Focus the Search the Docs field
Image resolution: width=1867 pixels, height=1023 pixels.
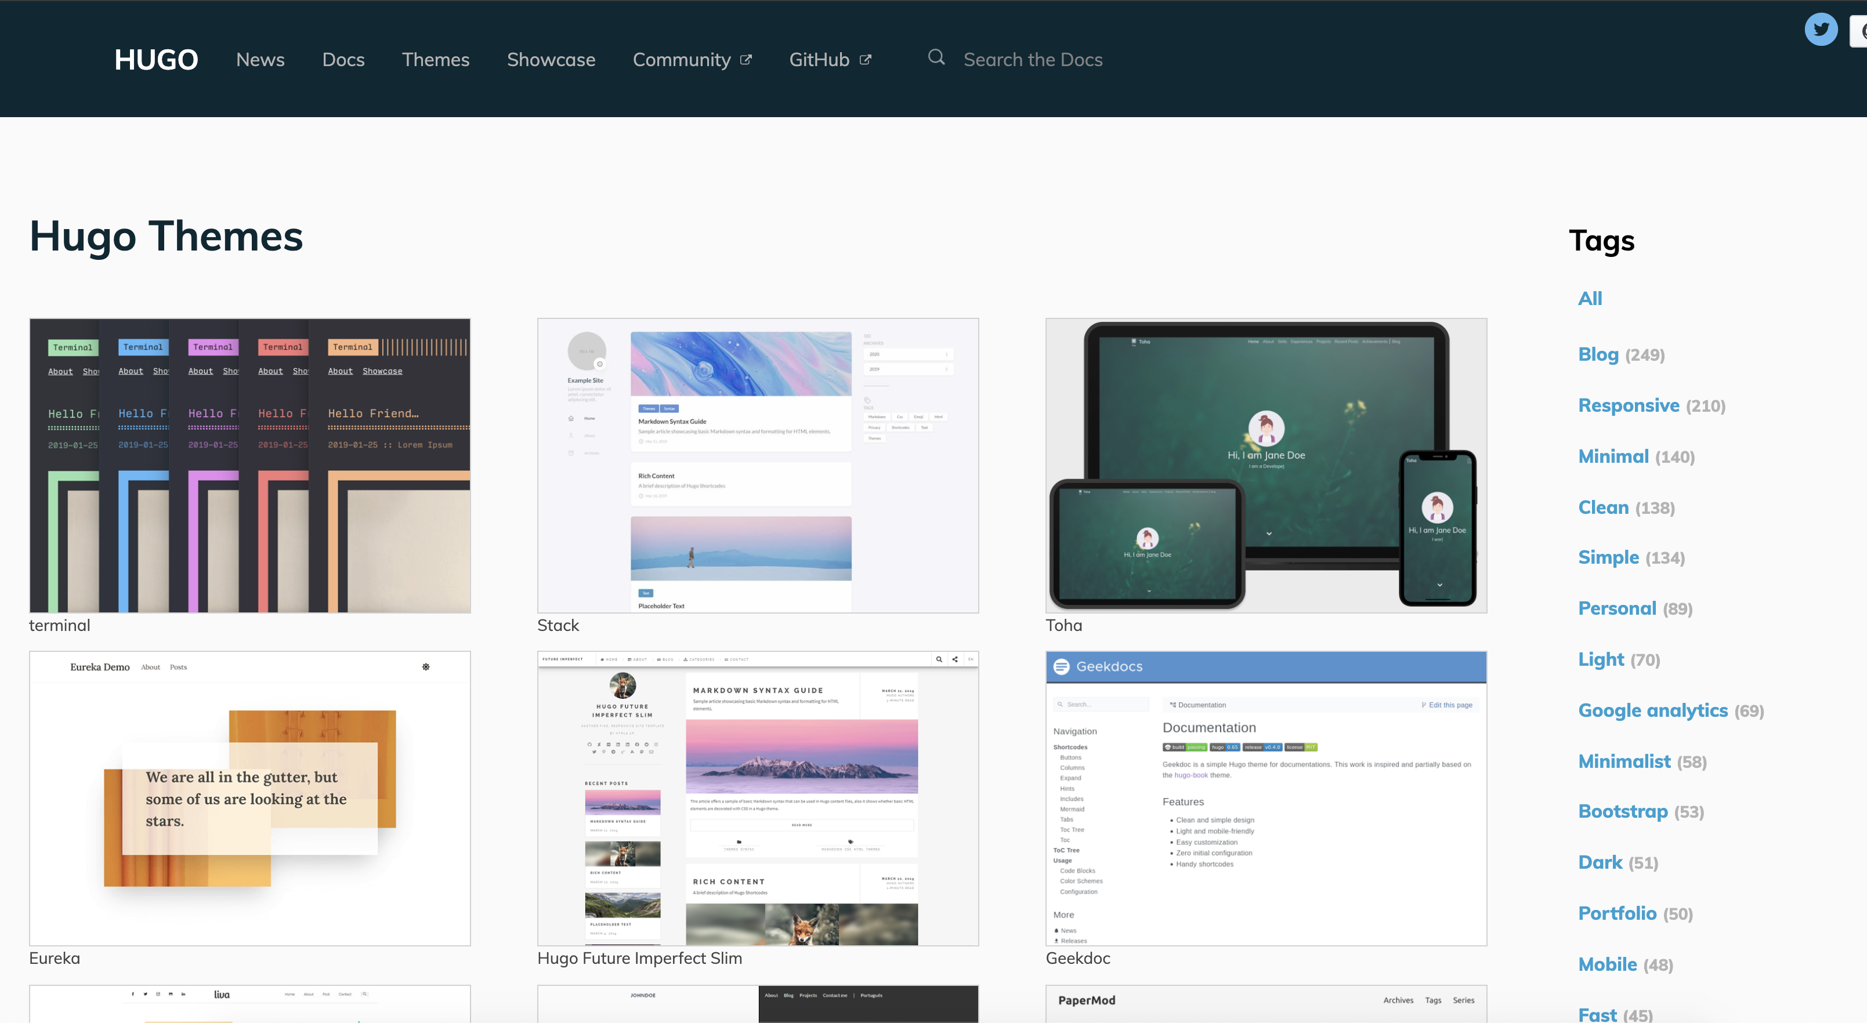point(1033,59)
